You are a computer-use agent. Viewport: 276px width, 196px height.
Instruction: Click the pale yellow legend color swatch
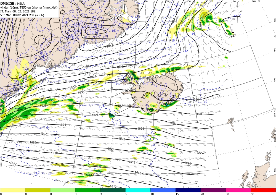tap(12, 190)
